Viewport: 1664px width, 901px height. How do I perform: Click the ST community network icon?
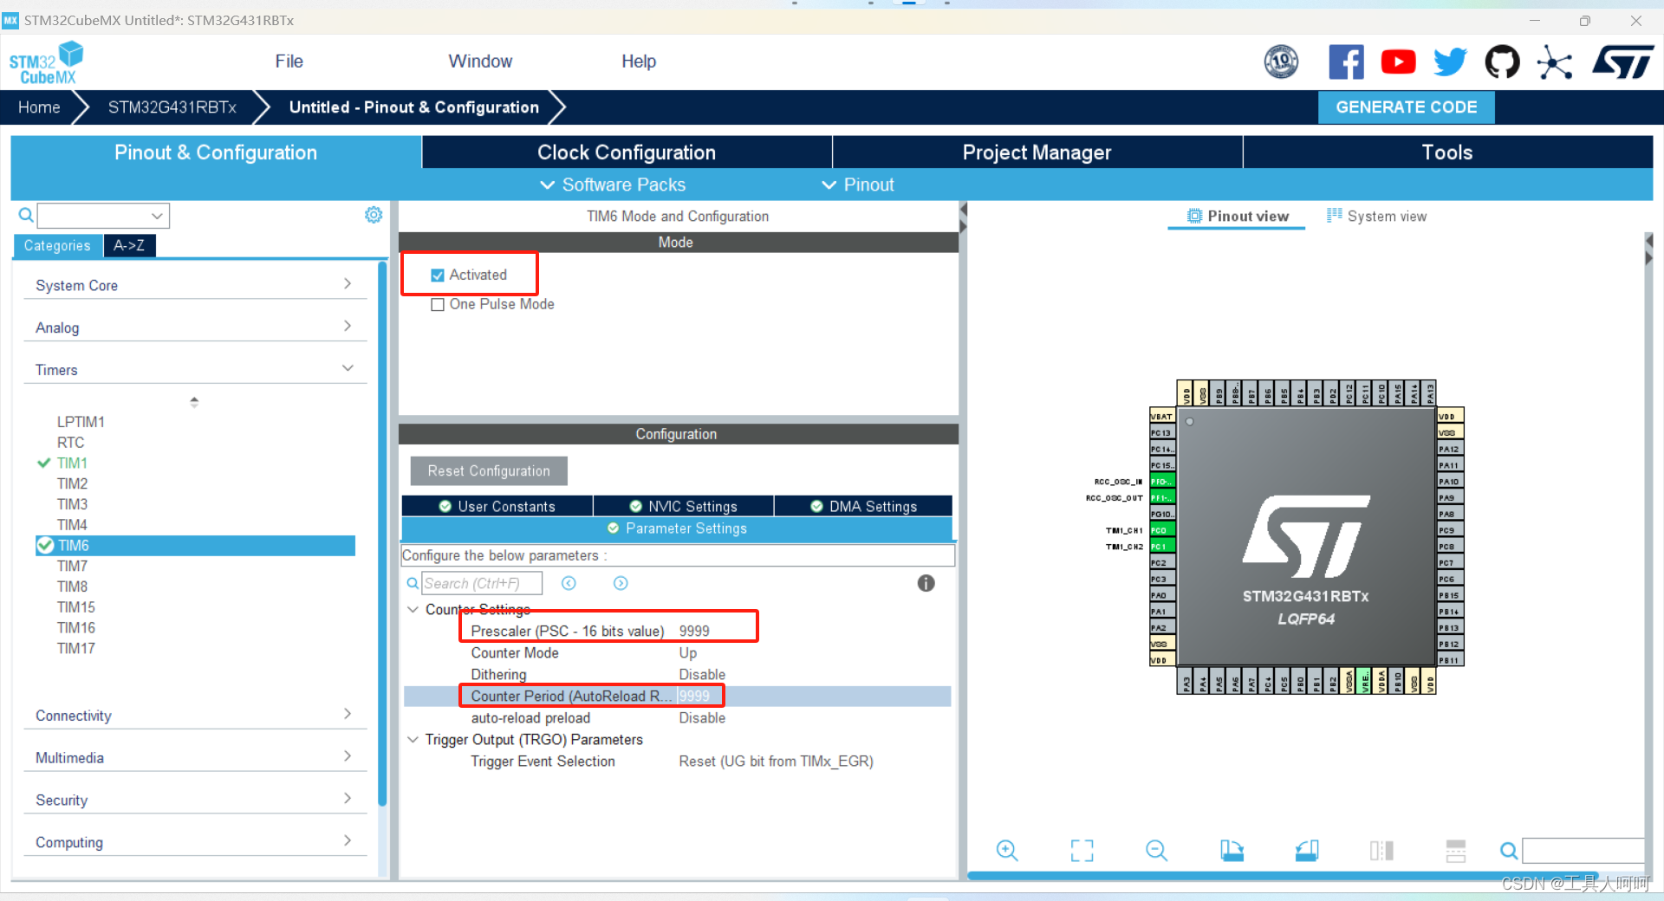[1555, 62]
